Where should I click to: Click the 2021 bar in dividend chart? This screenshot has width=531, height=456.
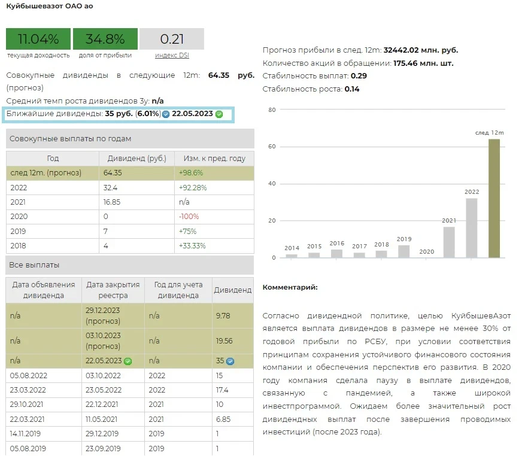449,242
